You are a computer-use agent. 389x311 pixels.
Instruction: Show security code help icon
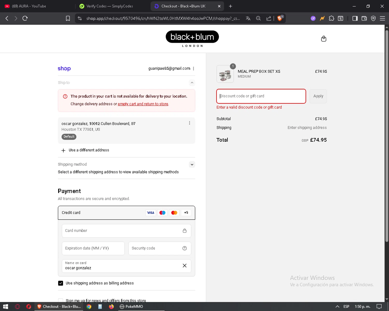click(185, 248)
